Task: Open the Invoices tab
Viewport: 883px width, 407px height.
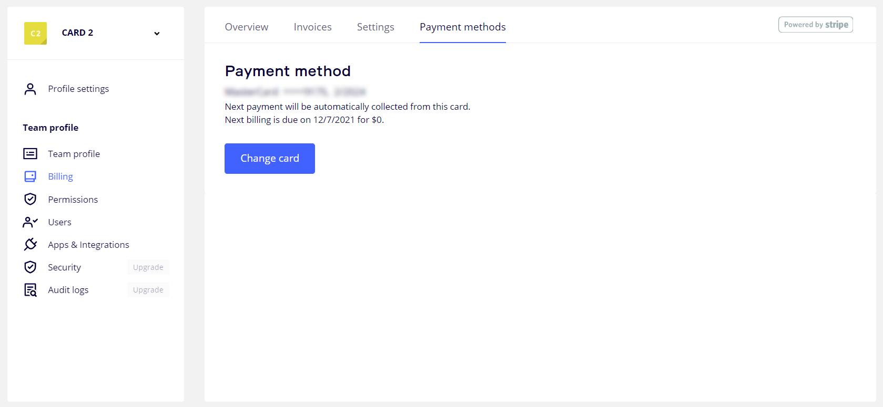Action: pos(312,27)
